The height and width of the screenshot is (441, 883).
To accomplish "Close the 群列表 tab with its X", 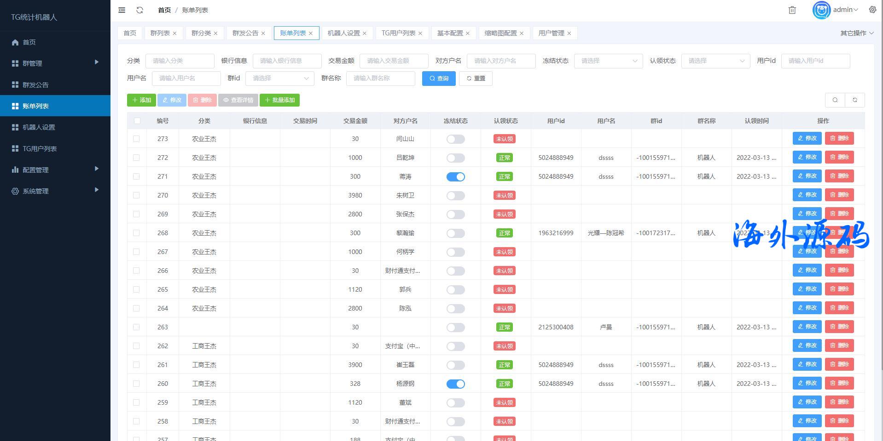I will point(175,34).
